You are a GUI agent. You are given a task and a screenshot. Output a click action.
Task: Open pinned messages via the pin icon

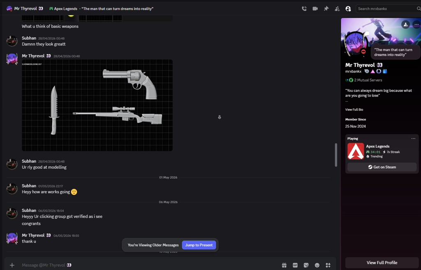point(326,9)
